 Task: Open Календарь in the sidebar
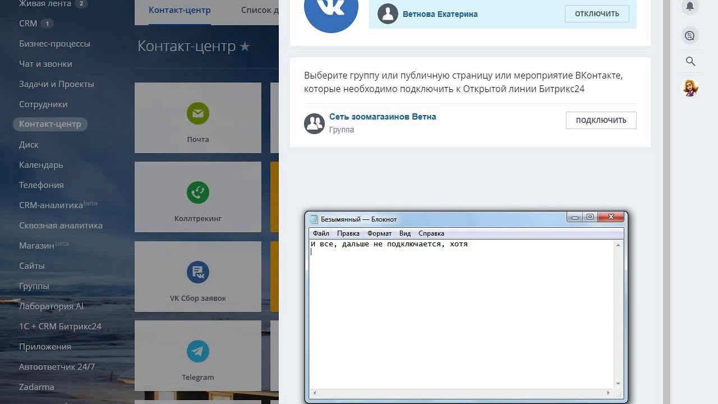(41, 165)
